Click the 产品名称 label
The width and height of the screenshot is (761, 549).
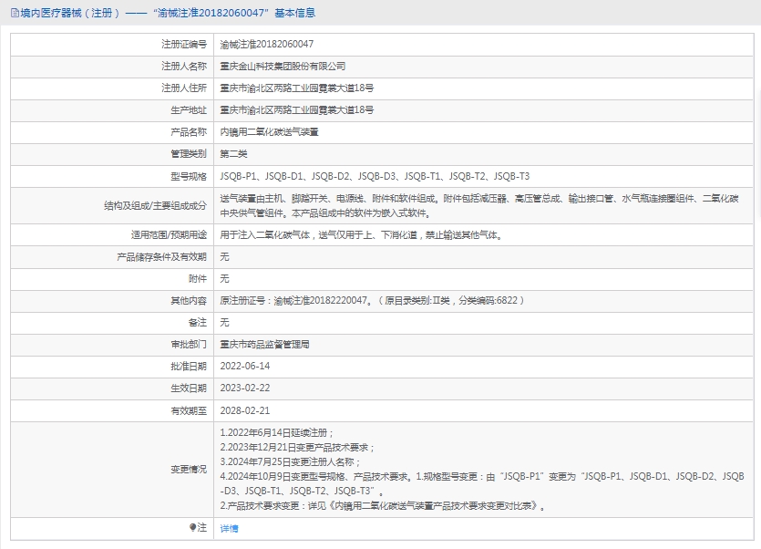[189, 132]
